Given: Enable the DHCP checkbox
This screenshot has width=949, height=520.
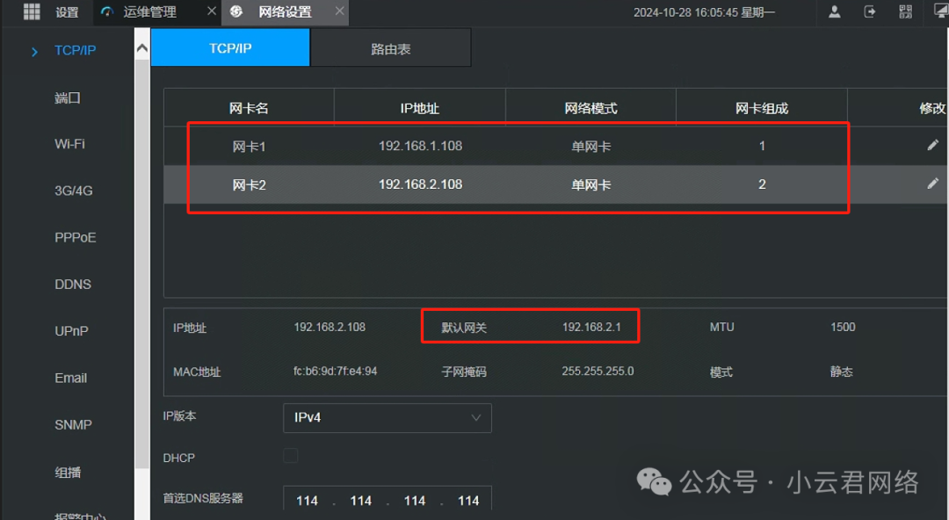Looking at the screenshot, I should [x=291, y=456].
